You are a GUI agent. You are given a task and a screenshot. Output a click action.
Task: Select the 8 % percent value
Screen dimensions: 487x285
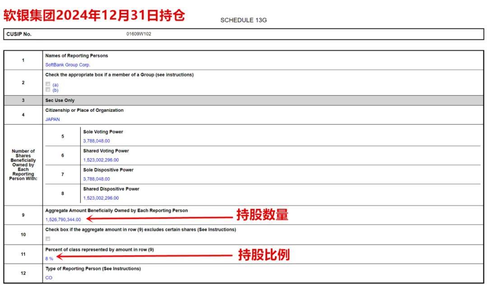click(49, 258)
